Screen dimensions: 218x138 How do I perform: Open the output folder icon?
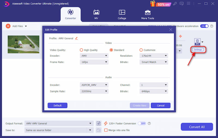point(99,130)
